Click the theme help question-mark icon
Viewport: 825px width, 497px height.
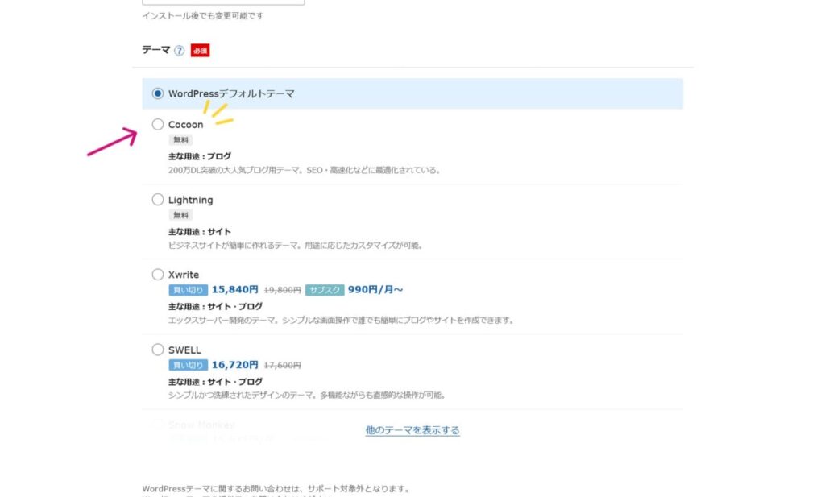click(x=180, y=51)
